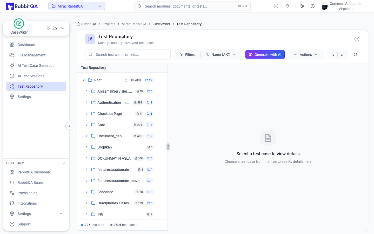
Task: Open the Filters button
Action: 188,55
